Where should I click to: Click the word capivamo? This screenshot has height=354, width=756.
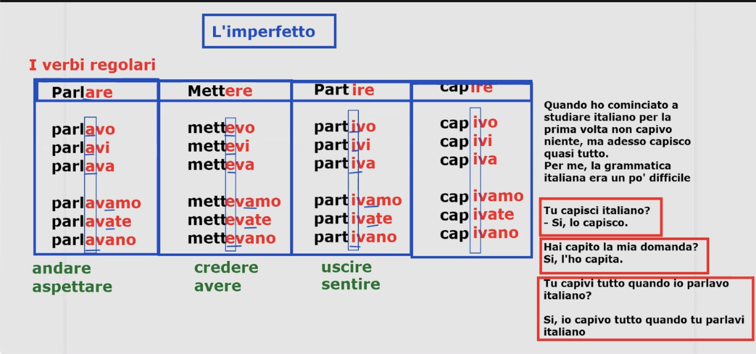[x=481, y=197]
